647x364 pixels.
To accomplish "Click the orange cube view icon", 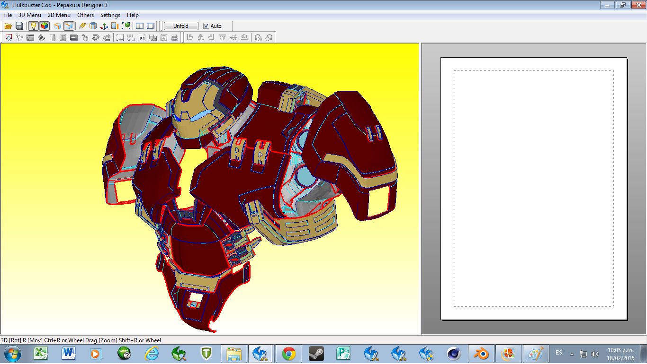I will [58, 26].
